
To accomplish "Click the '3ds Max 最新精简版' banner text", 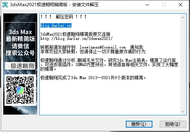I will (20, 36).
